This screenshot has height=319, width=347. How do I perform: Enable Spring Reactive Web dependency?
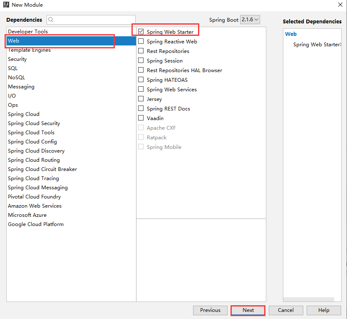tap(141, 41)
